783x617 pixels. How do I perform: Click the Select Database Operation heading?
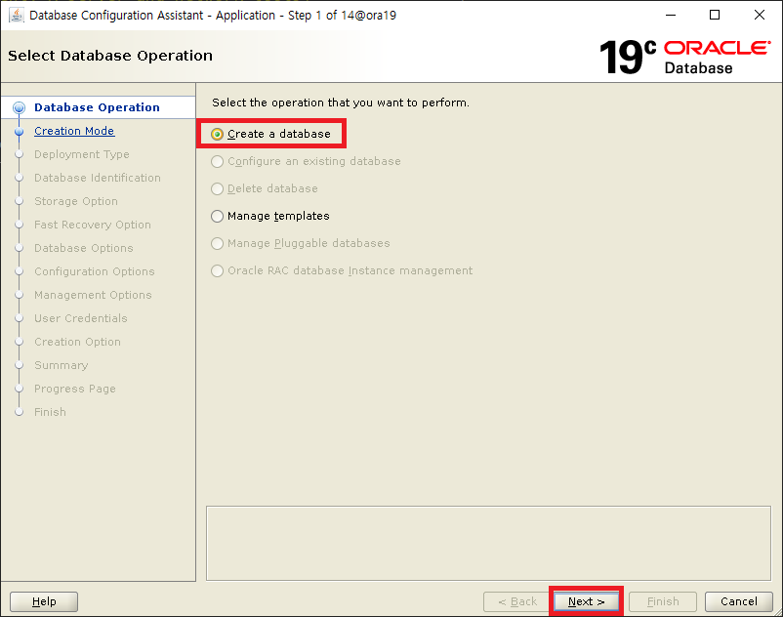(110, 56)
